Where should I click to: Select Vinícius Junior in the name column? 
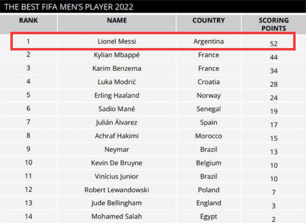117,176
